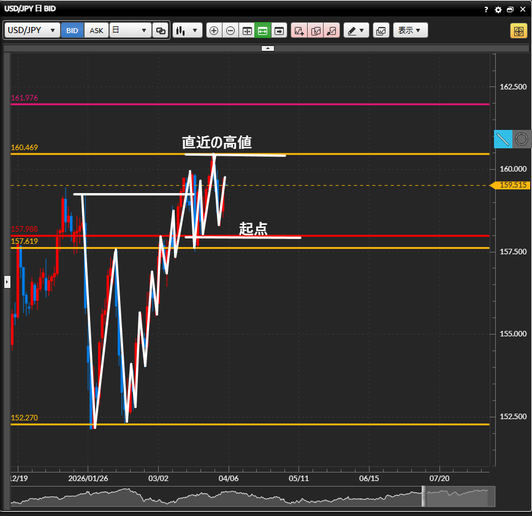The height and width of the screenshot is (516, 532).
Task: Click the green fit-width chart button
Action: pyautogui.click(x=263, y=31)
